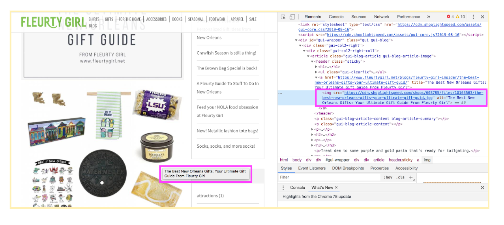Toggle the device toolbar icon
The image size is (504, 225).
coord(292,17)
